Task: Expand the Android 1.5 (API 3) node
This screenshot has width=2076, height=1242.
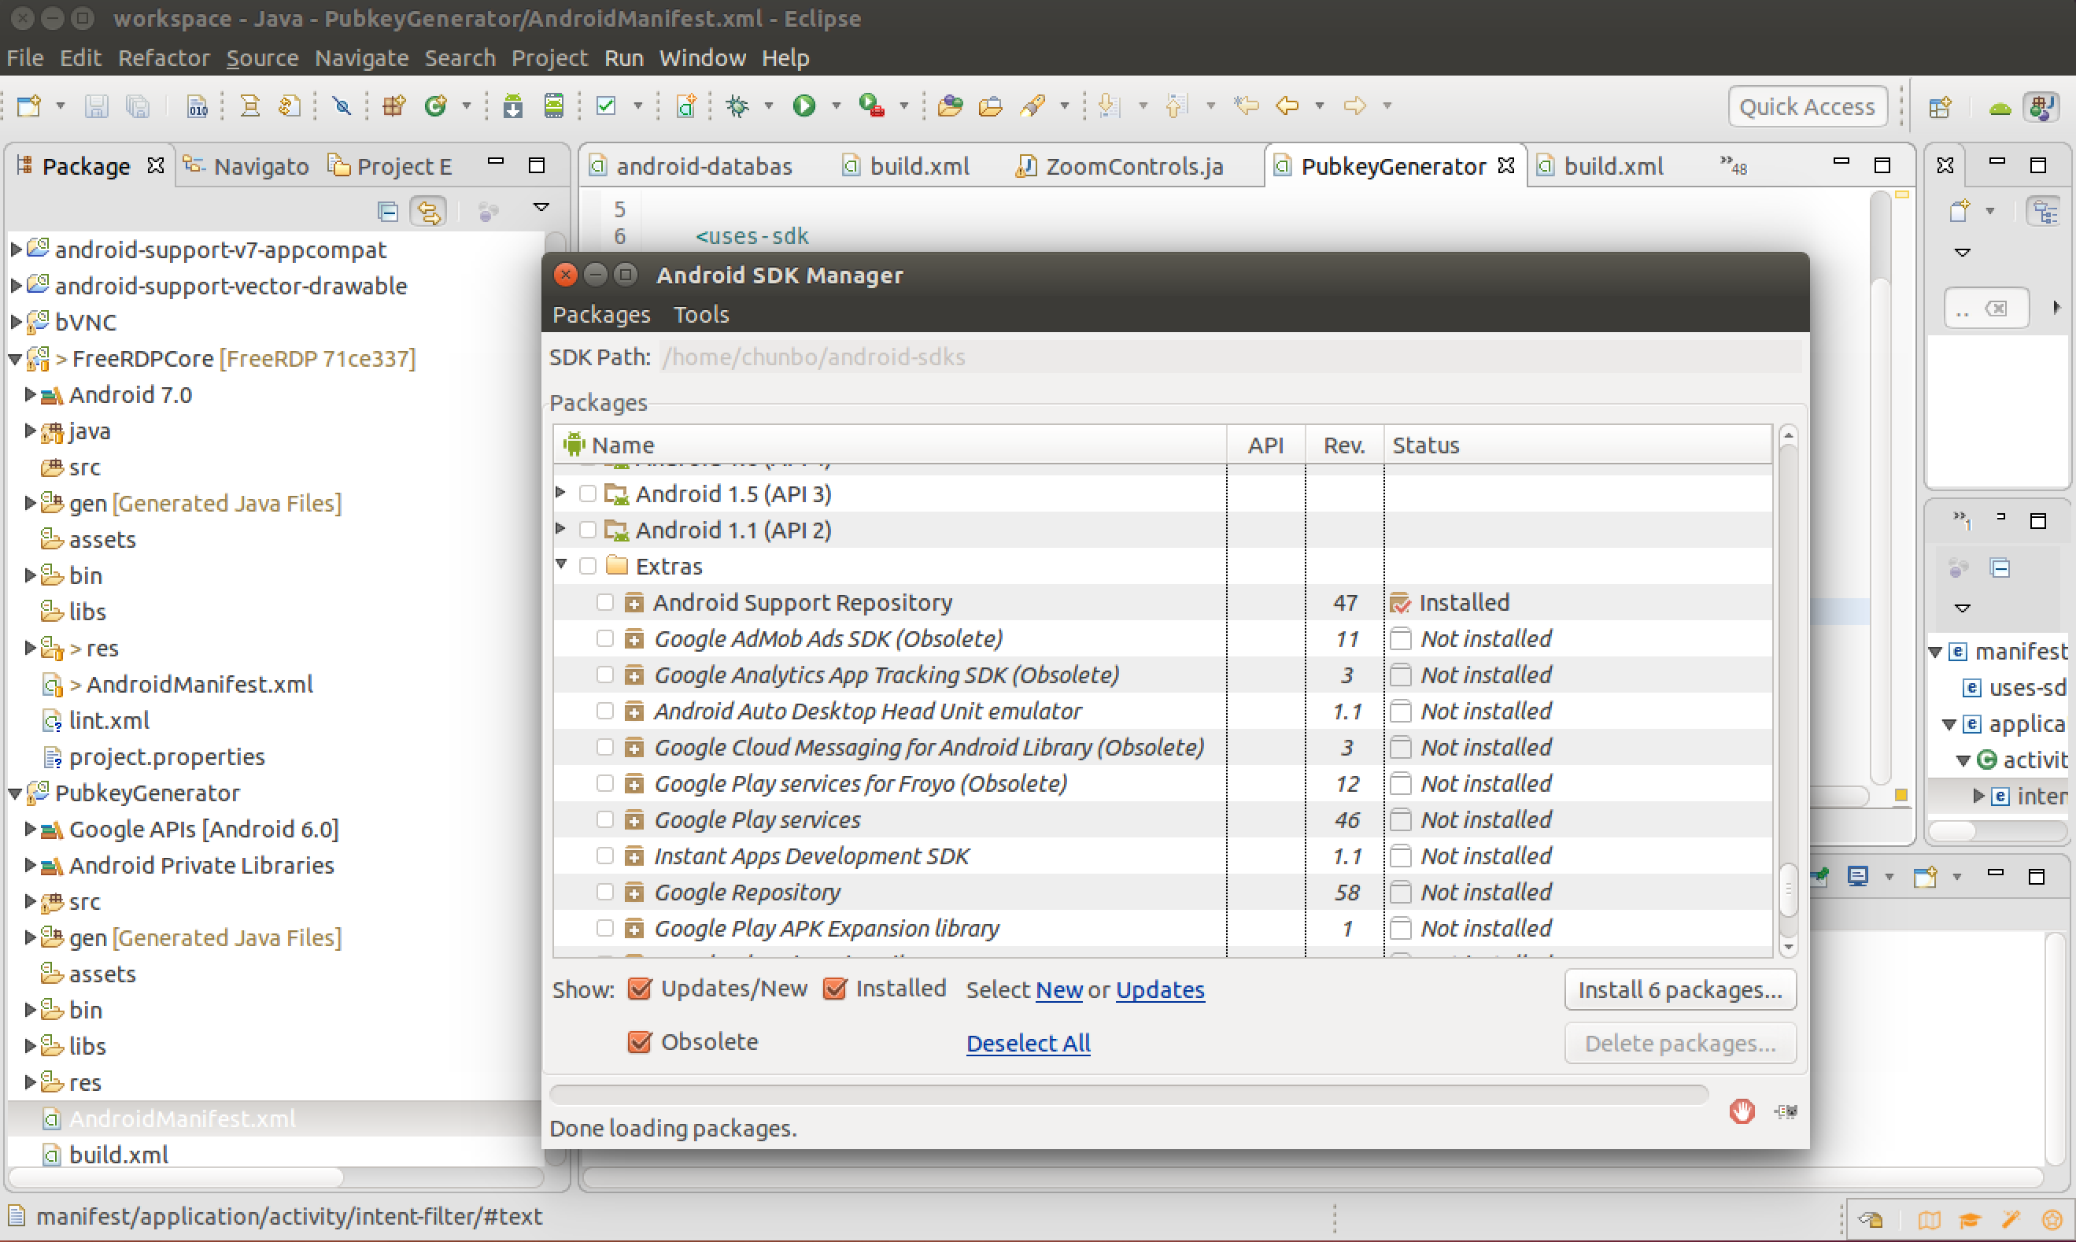Action: click(560, 493)
